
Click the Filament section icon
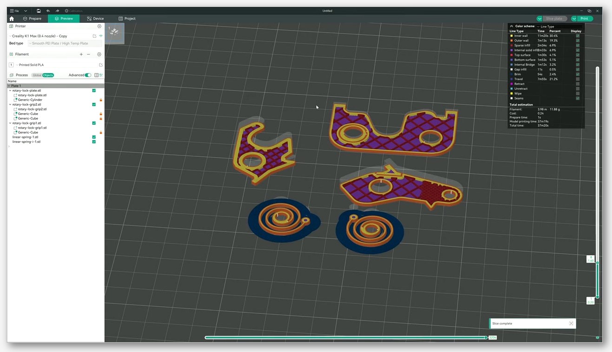pos(12,54)
